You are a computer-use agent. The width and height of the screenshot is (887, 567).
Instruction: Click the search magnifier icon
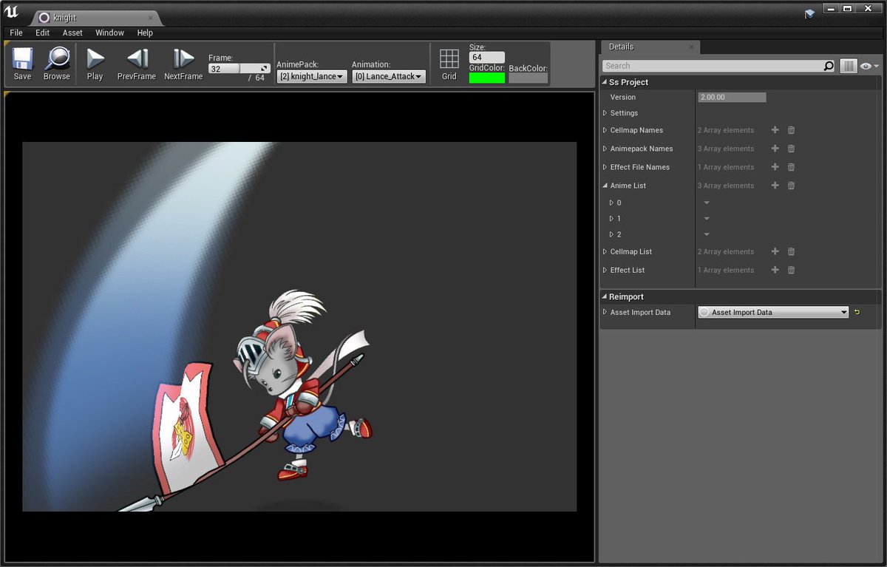pyautogui.click(x=829, y=66)
